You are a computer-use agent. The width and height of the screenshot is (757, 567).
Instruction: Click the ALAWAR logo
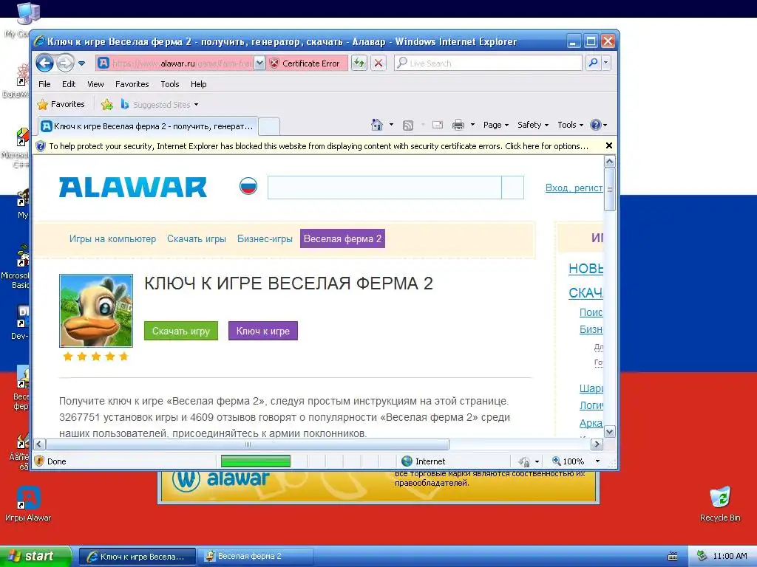point(133,188)
